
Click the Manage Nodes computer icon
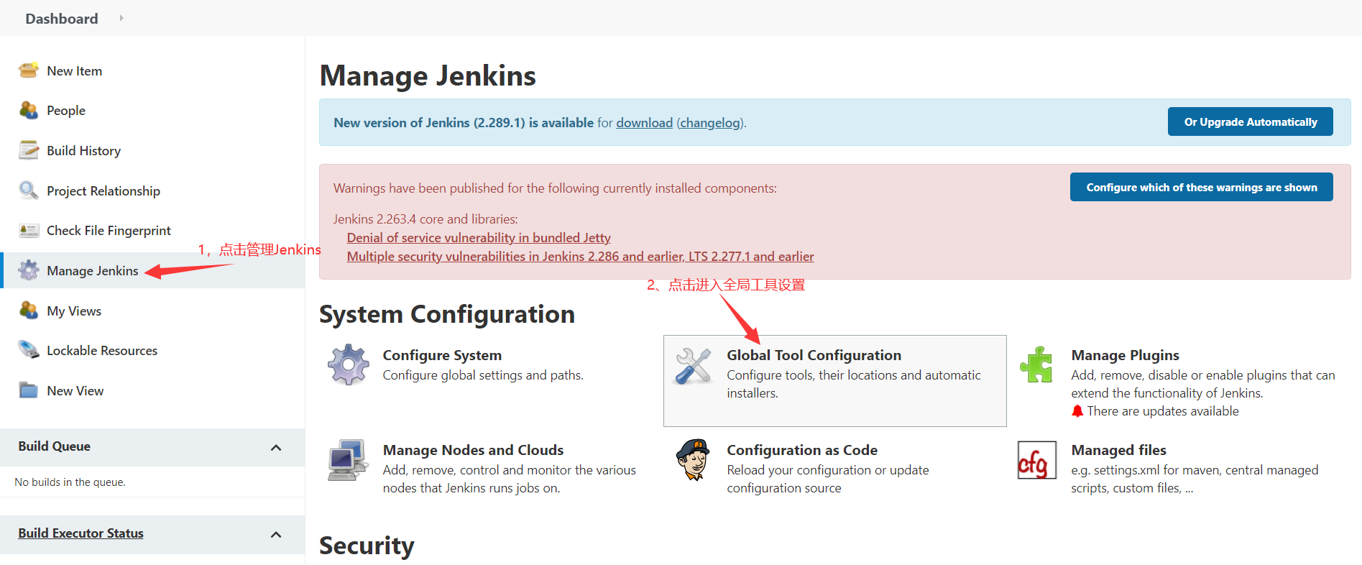click(349, 460)
